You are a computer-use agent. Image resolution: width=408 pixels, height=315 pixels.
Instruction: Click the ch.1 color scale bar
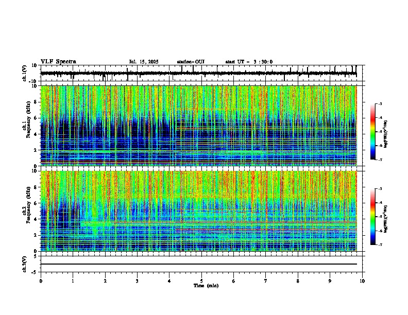click(x=373, y=132)
